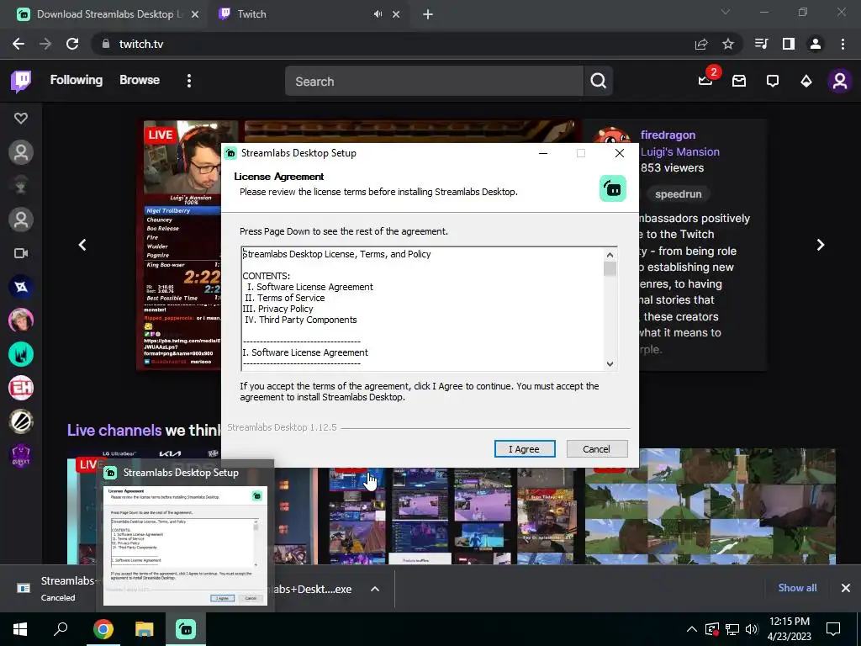861x646 pixels.
Task: Click the Twitch logo home icon
Action: (x=21, y=81)
